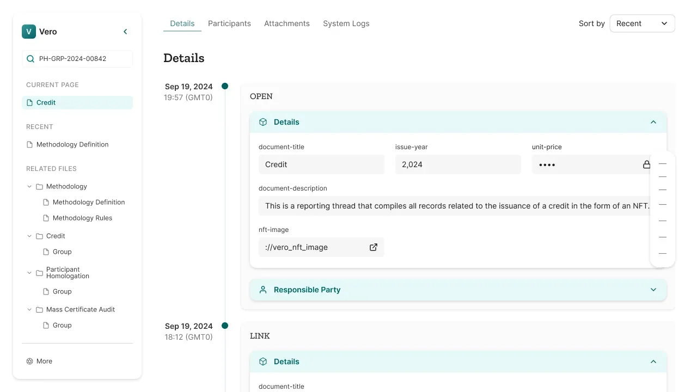Click the OPEN status heading

(x=261, y=96)
